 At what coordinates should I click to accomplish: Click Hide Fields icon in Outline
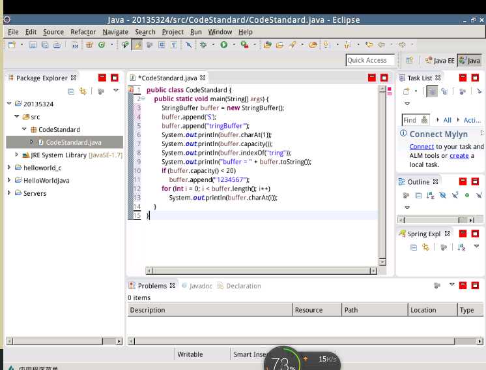442,195
